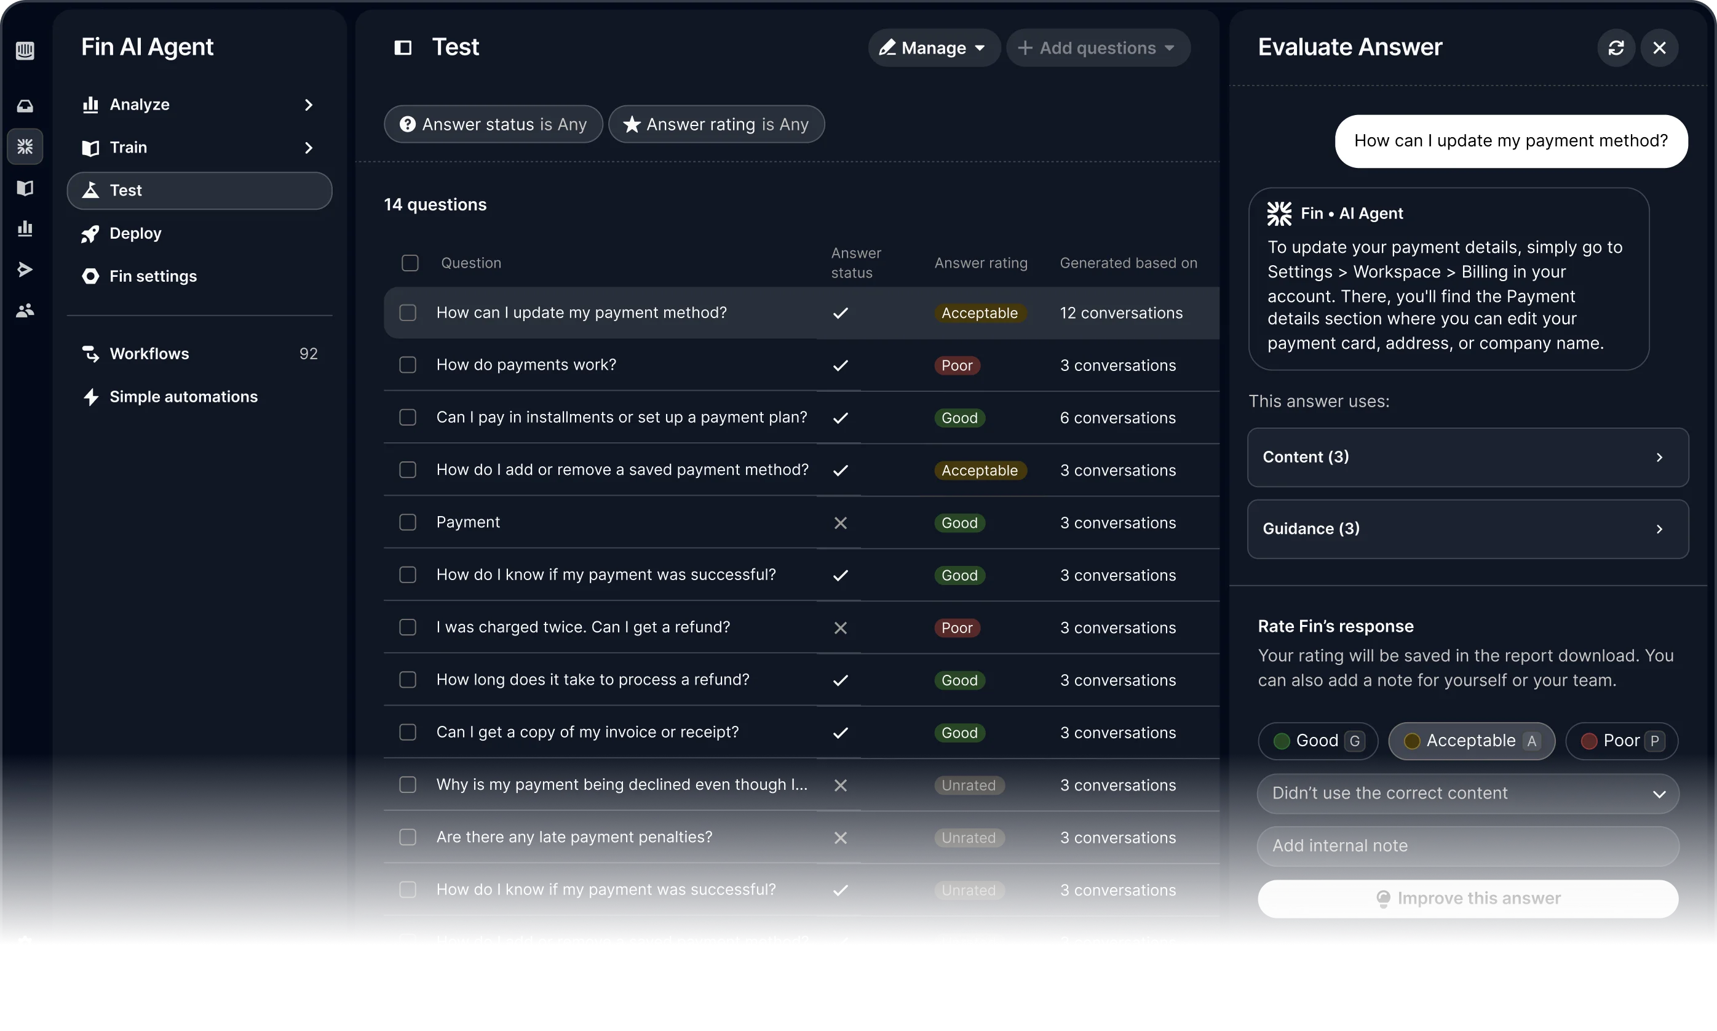The image size is (1717, 1031).
Task: Click the Fin AI Agent rail icon
Action: (25, 146)
